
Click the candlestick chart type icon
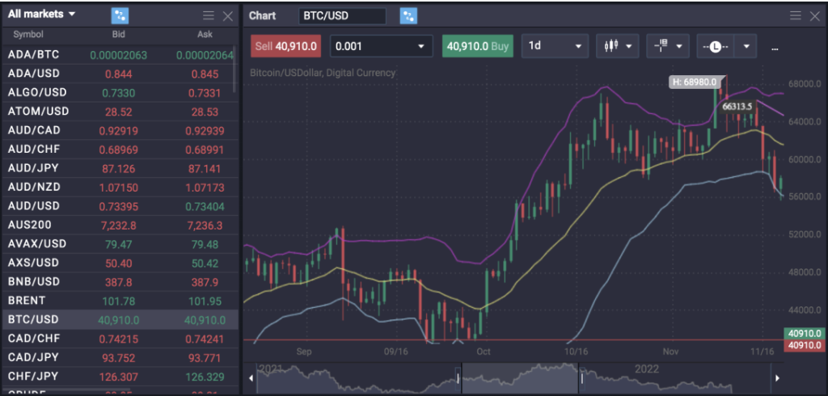pyautogui.click(x=610, y=46)
